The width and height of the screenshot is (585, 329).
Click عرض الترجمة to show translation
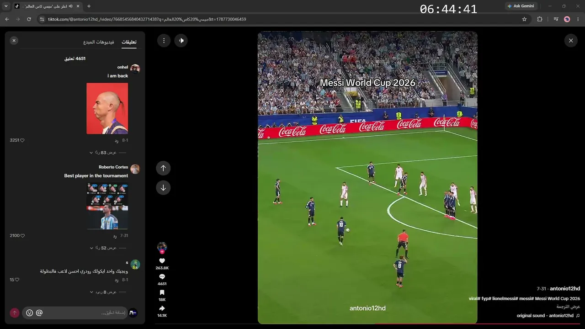(568, 307)
